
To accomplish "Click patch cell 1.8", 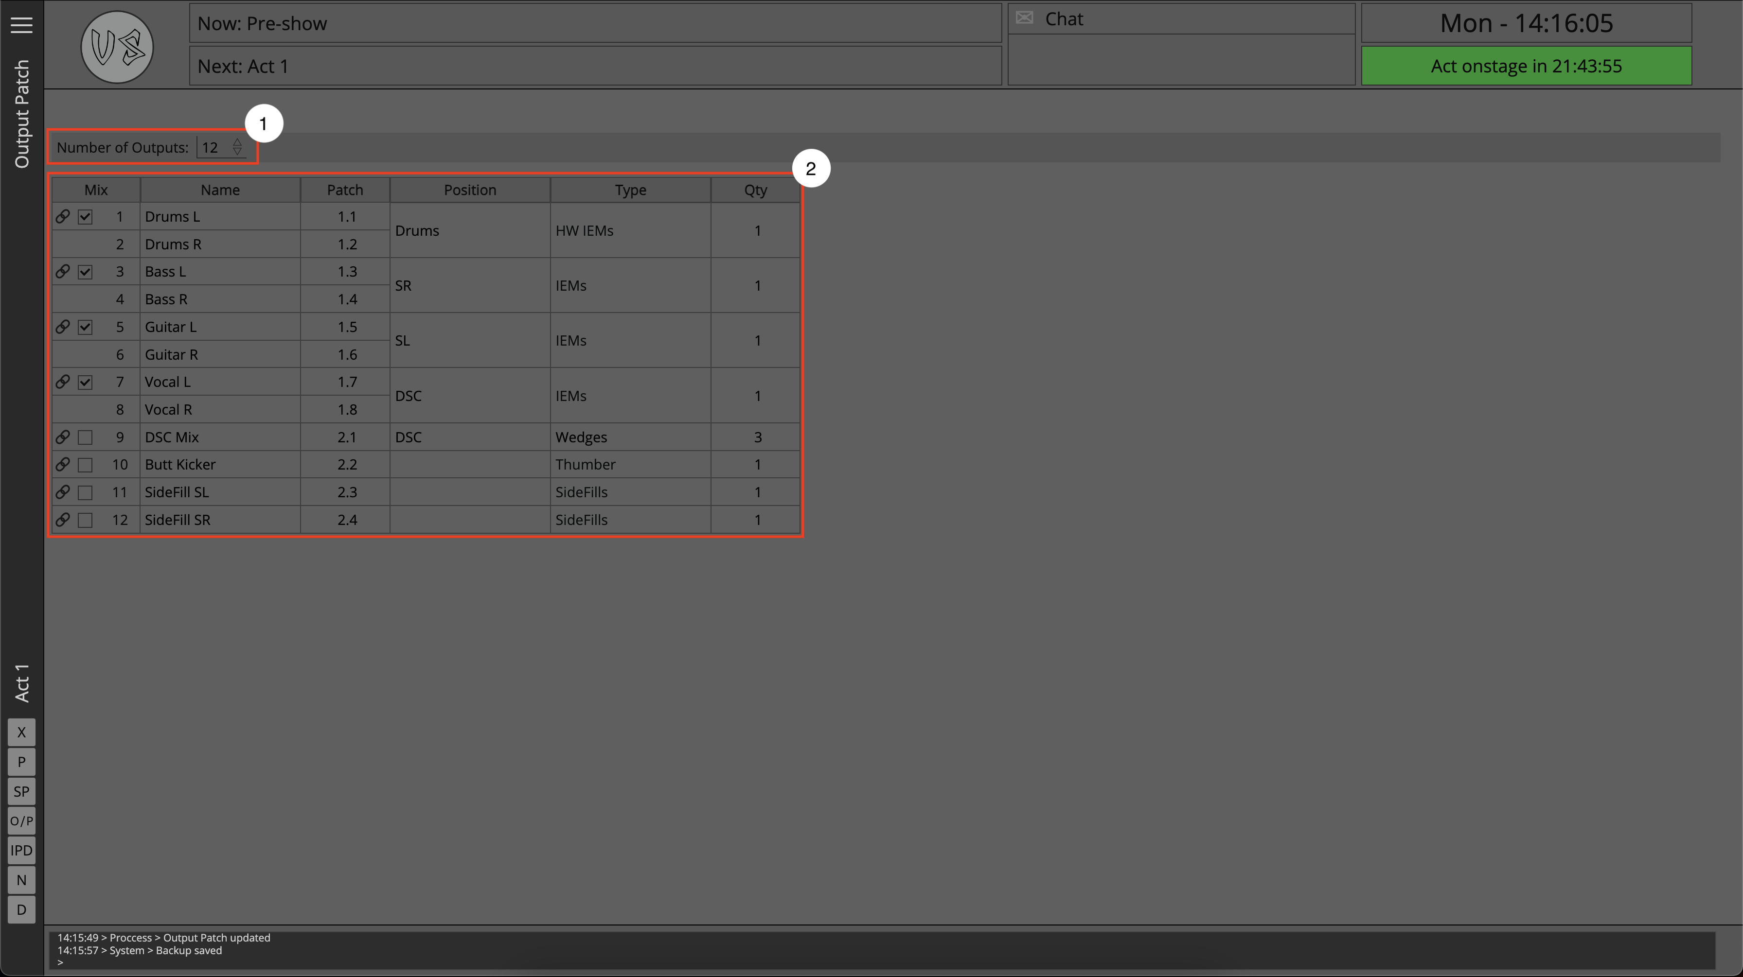I will (345, 409).
